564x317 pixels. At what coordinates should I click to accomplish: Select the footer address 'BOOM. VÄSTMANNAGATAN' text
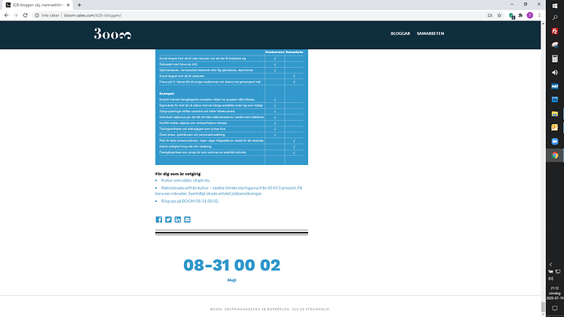coord(270,309)
